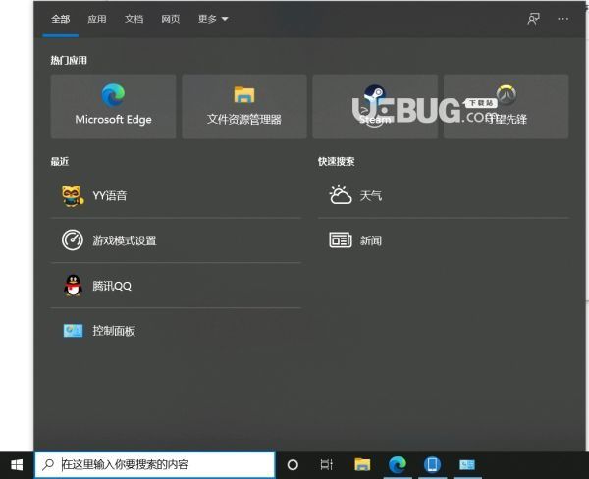Search 天气 in quick searches

click(444, 195)
